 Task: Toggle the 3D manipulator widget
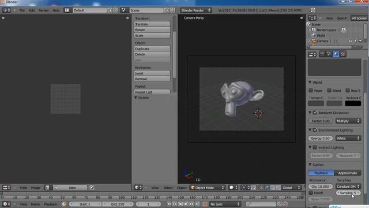click(x=261, y=187)
